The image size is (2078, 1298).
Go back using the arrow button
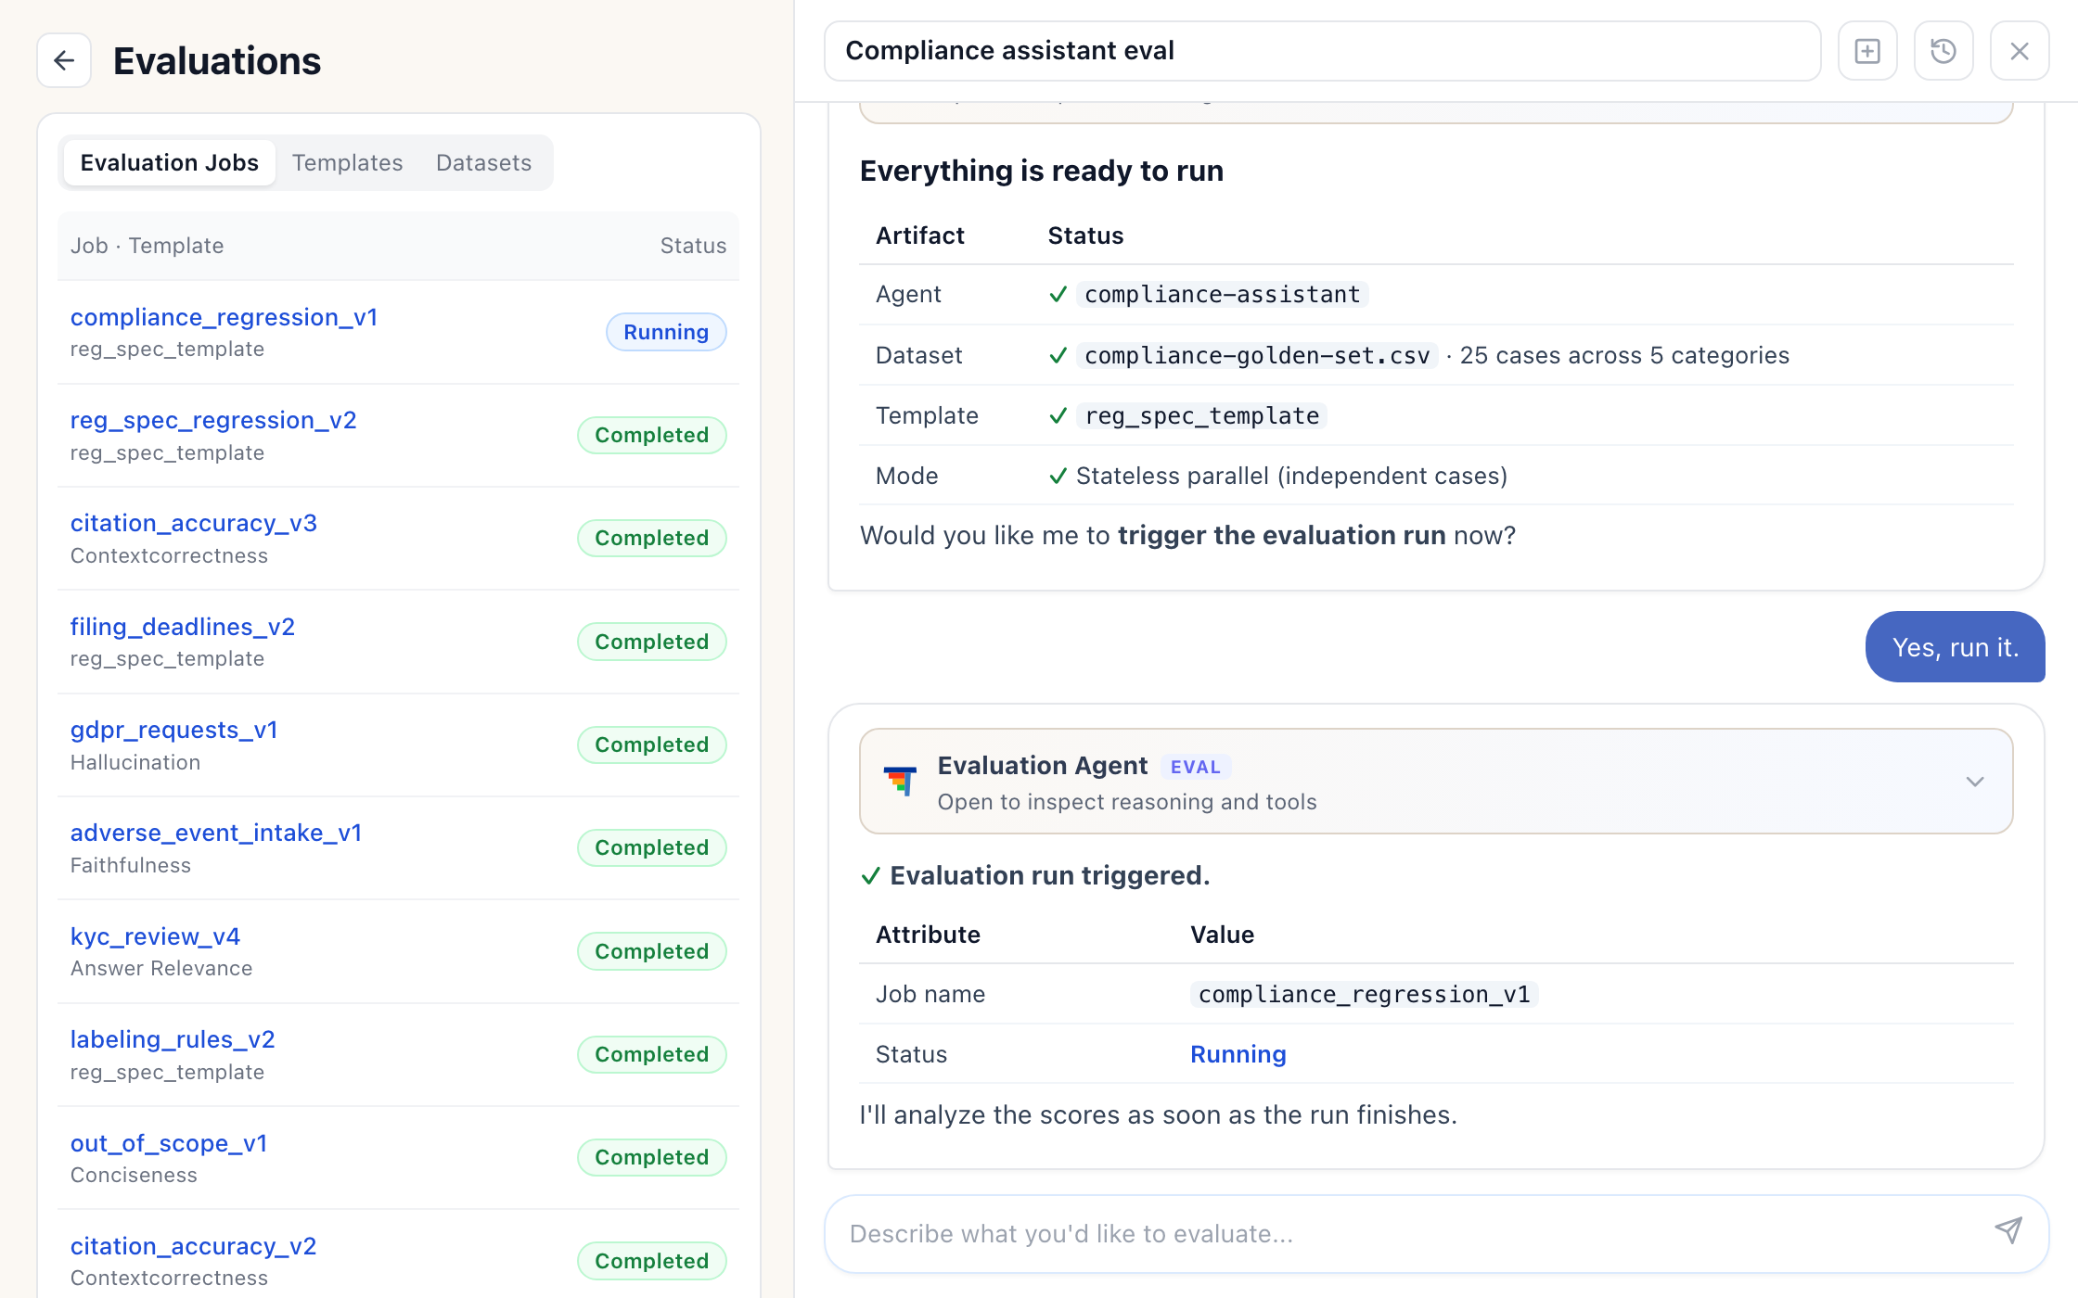pyautogui.click(x=64, y=60)
